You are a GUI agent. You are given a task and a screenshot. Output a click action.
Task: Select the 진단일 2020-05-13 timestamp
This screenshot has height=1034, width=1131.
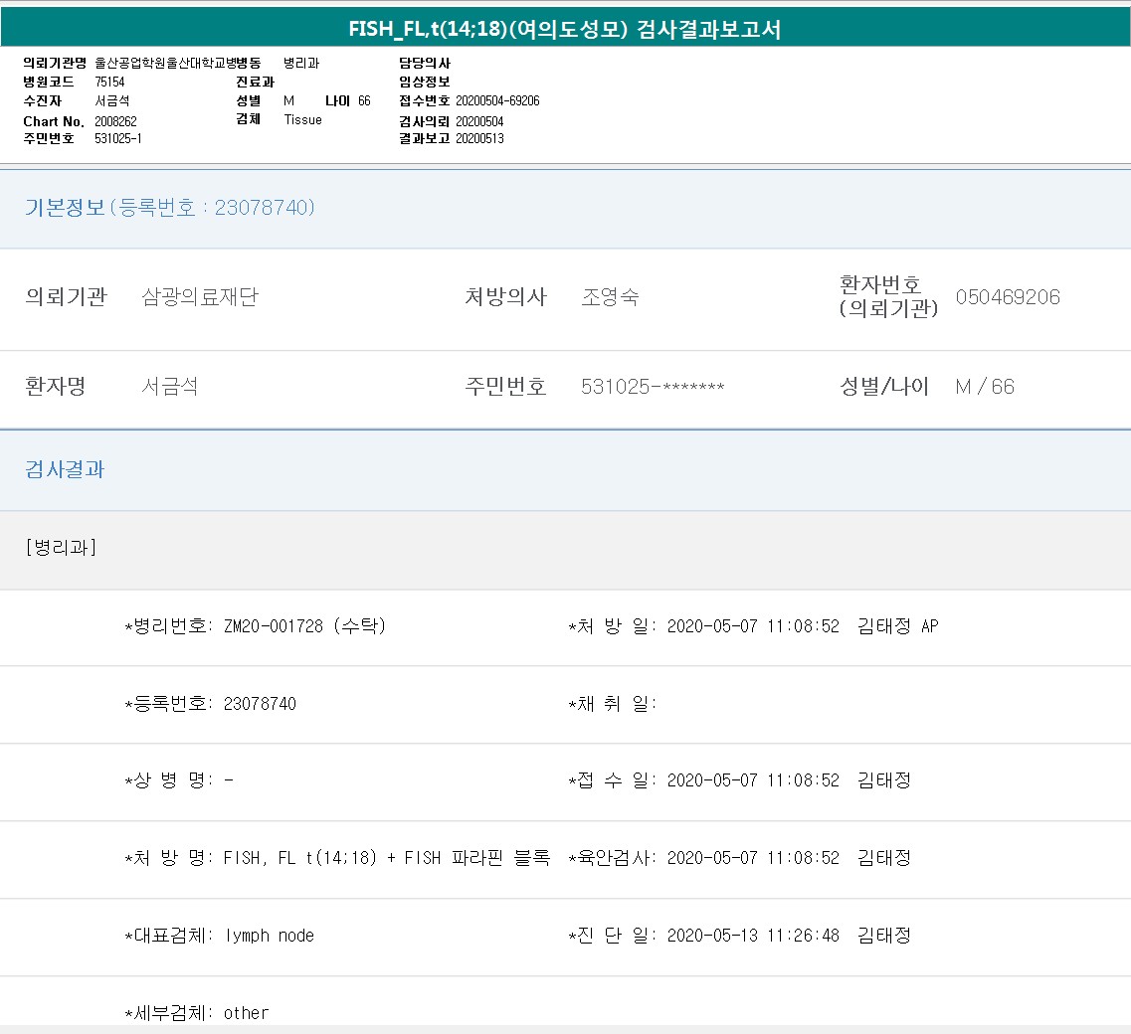pos(752,936)
